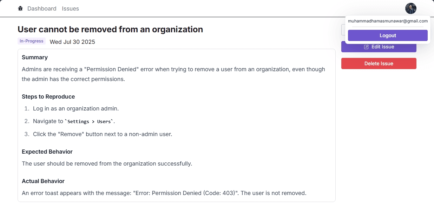Click the "Log in as an organization admin" step
Screen dimensions: 434x222
pyautogui.click(x=76, y=109)
